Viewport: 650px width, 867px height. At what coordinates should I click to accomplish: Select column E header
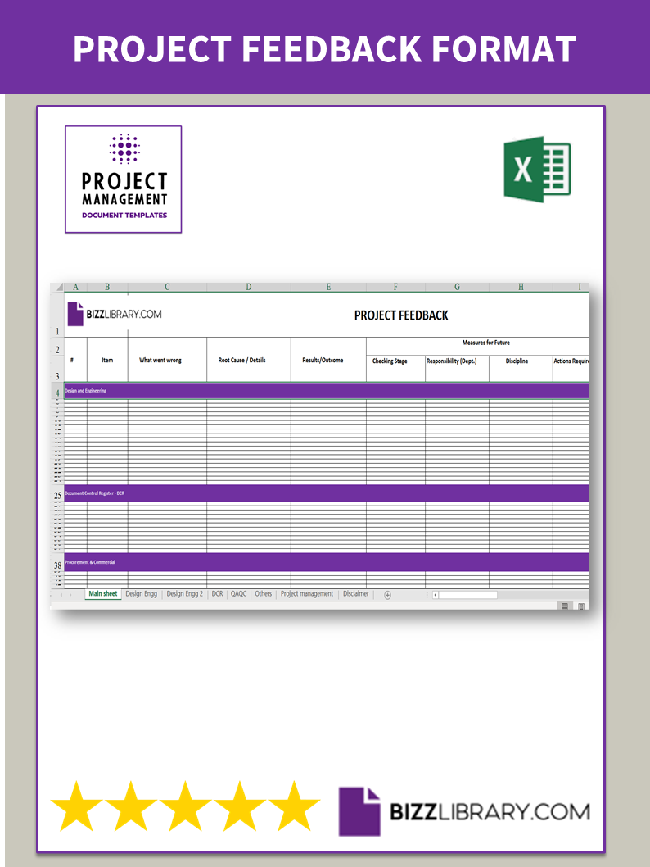coord(328,287)
